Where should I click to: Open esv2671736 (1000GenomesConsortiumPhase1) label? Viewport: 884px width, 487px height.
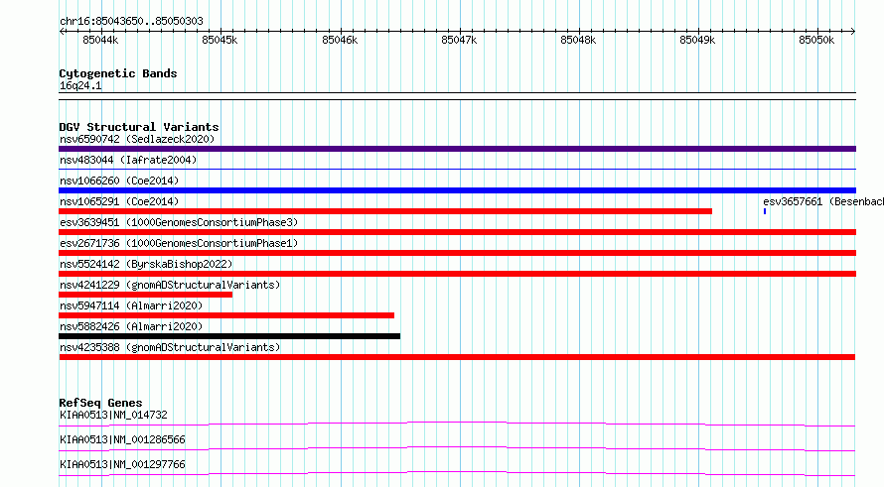pyautogui.click(x=179, y=243)
